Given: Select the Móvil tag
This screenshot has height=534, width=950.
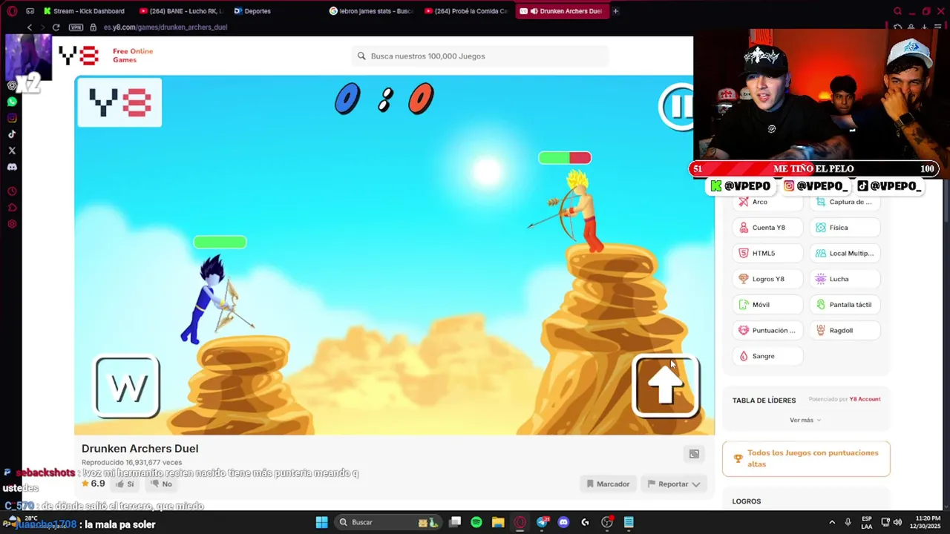Looking at the screenshot, I should click(767, 305).
